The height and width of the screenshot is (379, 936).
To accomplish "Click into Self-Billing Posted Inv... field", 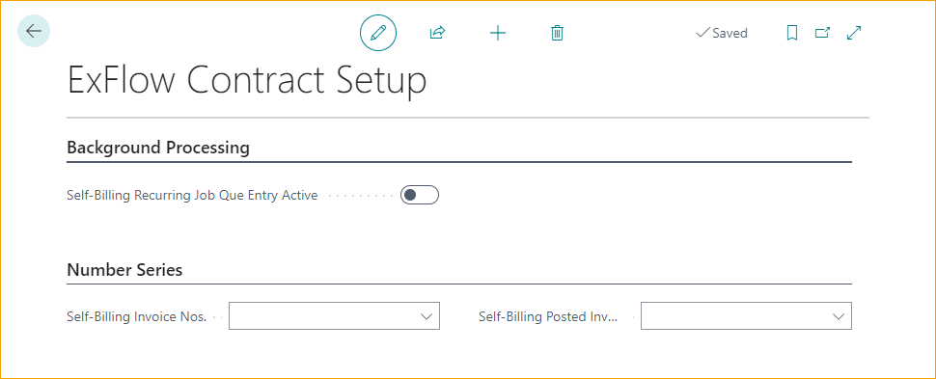I will click(x=746, y=315).
